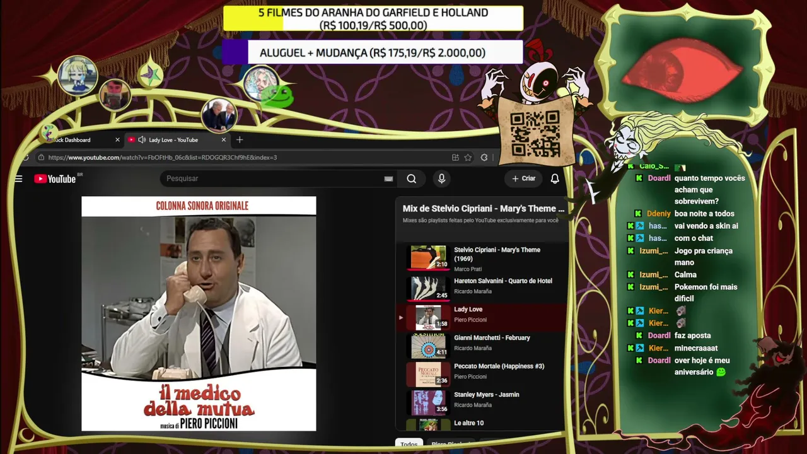The image size is (807, 454).
Task: Bookmark this page with the star icon
Action: [x=468, y=158]
